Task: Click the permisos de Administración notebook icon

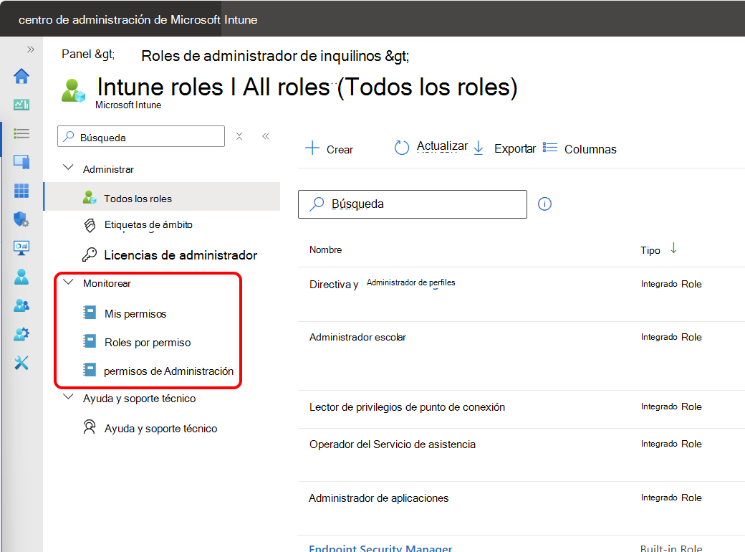Action: click(x=90, y=369)
